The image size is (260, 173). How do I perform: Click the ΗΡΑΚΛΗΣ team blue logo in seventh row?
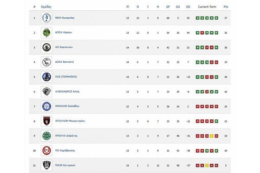[x=46, y=106]
